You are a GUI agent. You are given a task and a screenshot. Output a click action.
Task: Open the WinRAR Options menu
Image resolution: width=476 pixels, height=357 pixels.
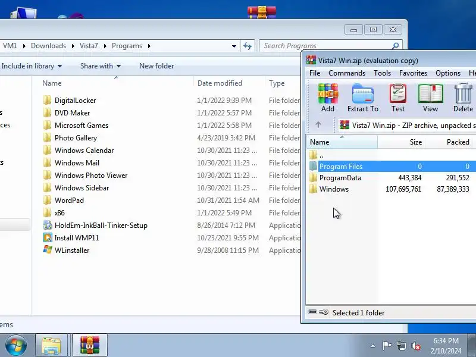pyautogui.click(x=448, y=73)
